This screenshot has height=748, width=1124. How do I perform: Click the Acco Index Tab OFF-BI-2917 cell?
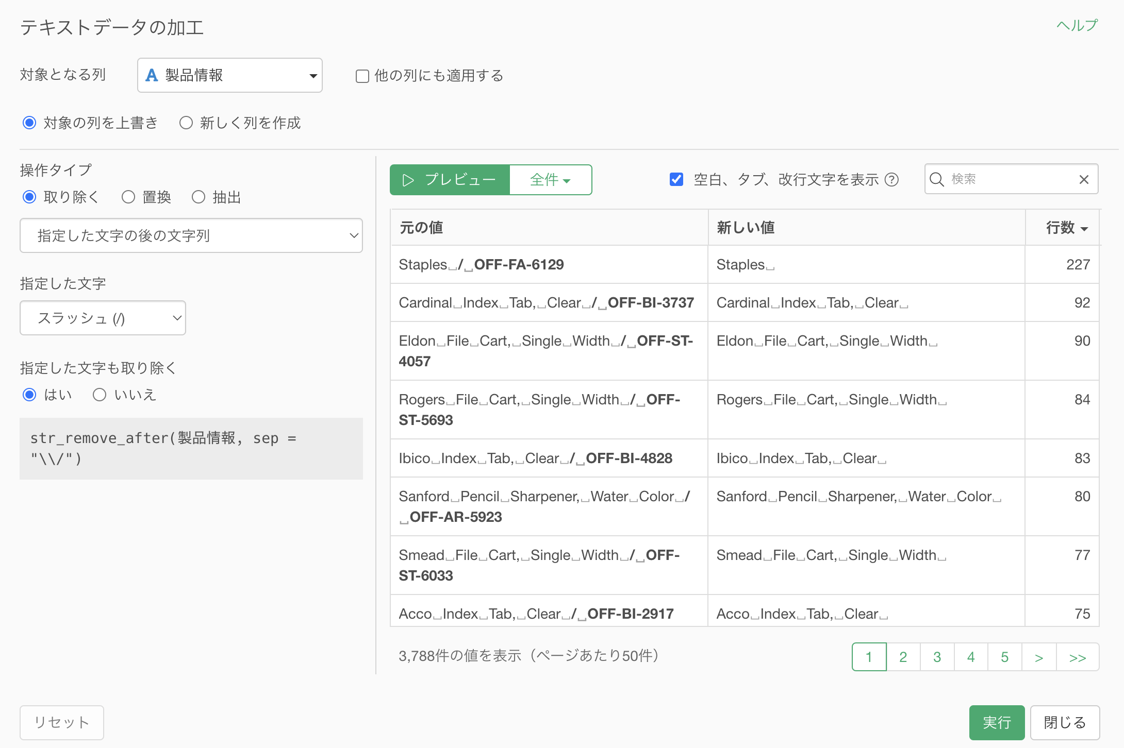click(x=549, y=611)
